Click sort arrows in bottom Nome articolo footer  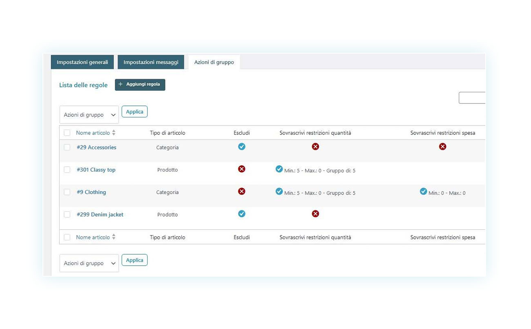[114, 237]
